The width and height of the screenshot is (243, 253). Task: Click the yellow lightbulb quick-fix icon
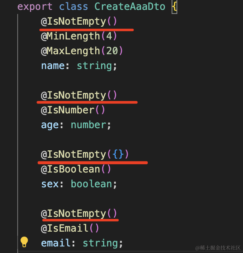[x=24, y=241]
